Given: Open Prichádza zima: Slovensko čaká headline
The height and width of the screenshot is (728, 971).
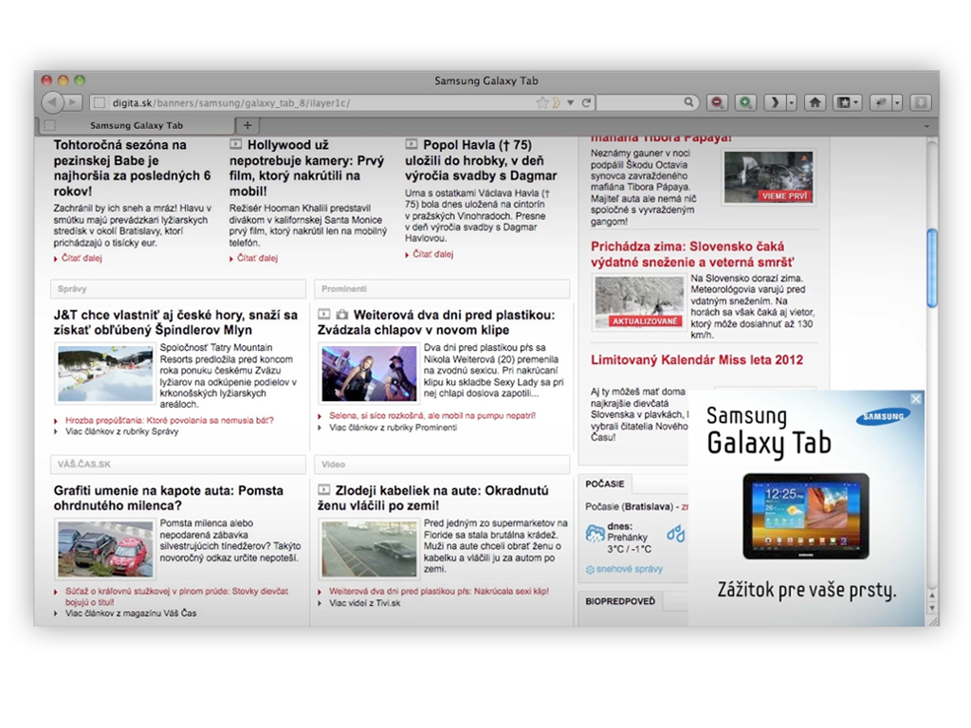Looking at the screenshot, I should (691, 254).
